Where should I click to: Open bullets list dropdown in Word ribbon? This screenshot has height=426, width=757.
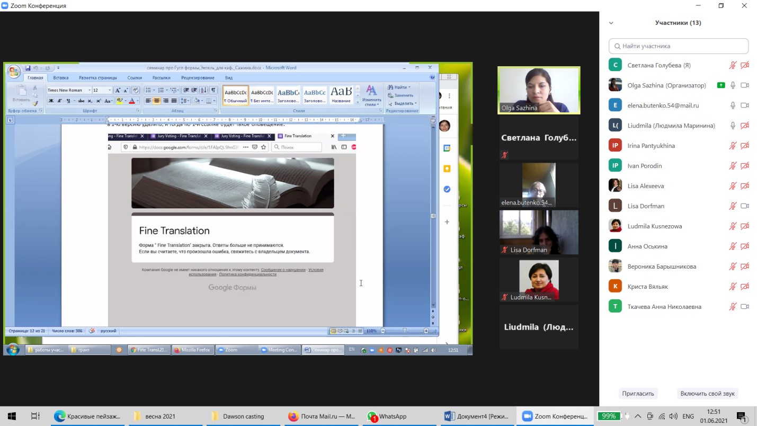[x=154, y=90]
